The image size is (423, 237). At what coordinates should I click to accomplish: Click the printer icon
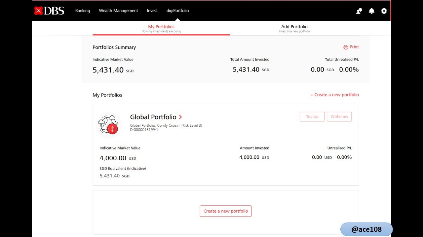point(346,47)
